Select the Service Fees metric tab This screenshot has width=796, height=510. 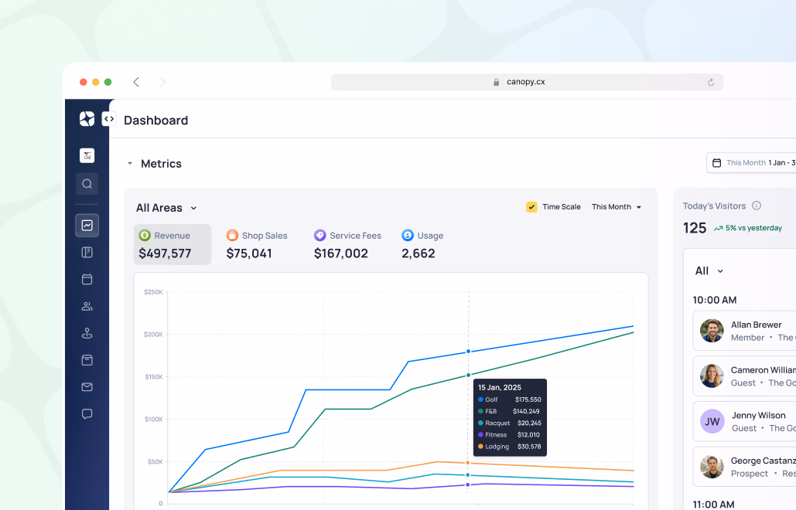[x=347, y=244]
